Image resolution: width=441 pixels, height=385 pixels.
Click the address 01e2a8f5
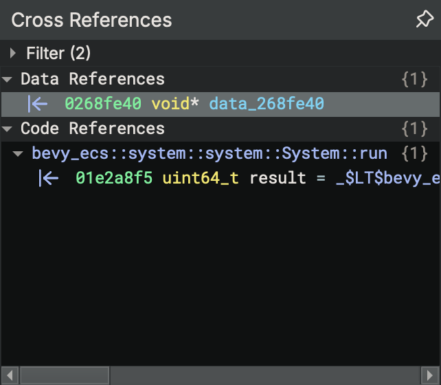[114, 178]
